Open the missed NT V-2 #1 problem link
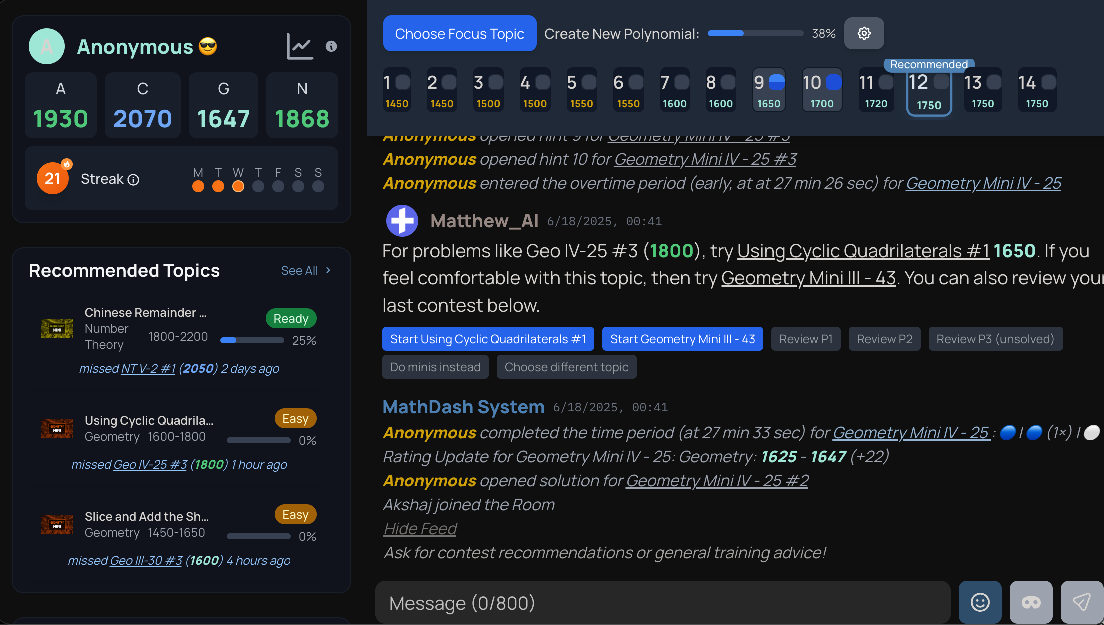1104x625 pixels. tap(148, 369)
